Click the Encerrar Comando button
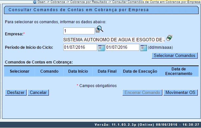Viewport: 201px width, 128px height. (142, 92)
